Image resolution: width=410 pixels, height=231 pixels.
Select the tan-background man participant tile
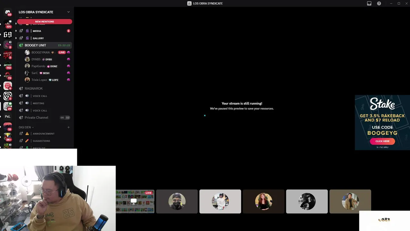350,201
